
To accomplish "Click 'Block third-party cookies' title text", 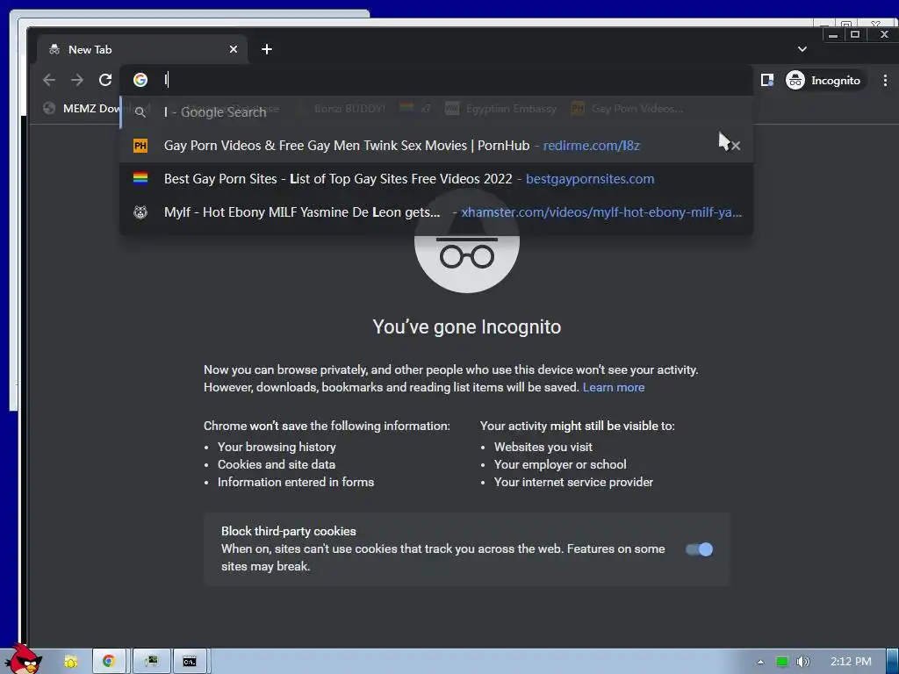I will click(288, 531).
